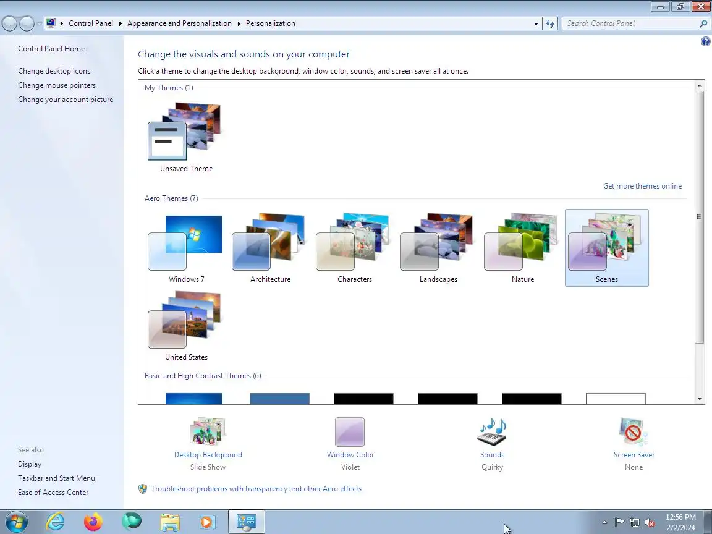
Task: Click the Help question mark icon
Action: 705,42
